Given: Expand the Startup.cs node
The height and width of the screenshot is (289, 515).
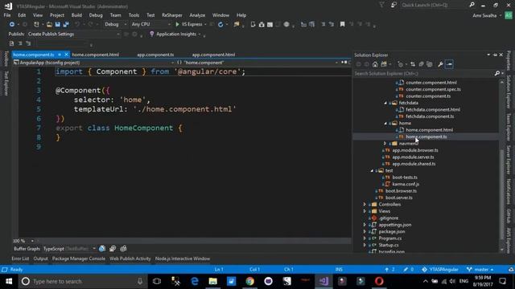Looking at the screenshot, I should tap(365, 245).
